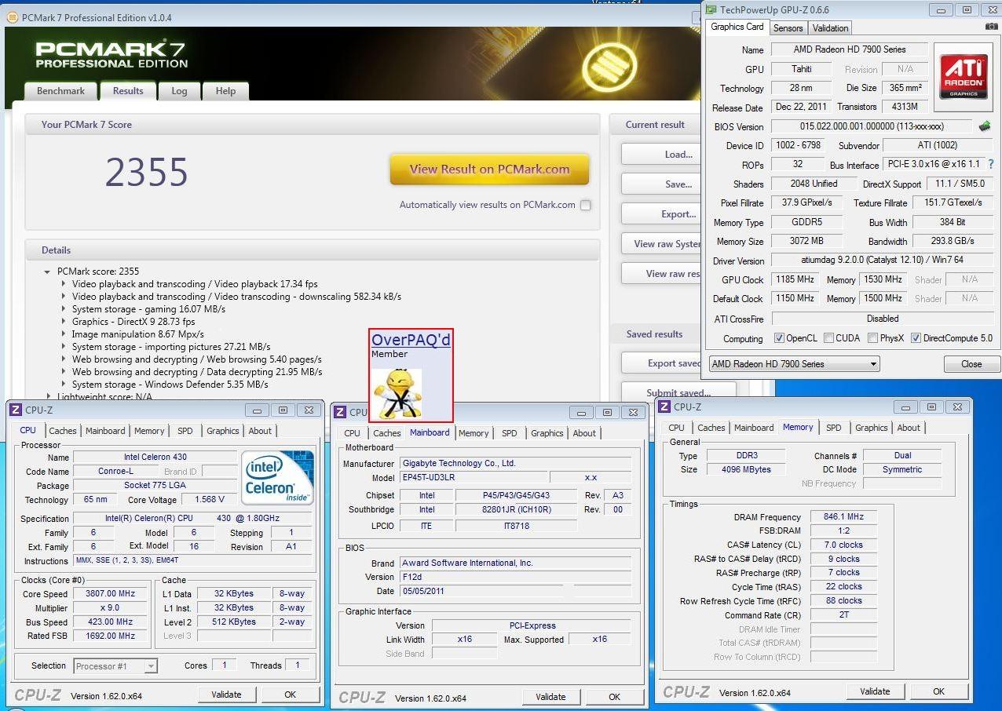Click CAS# Latency 7.0 clocks value
The height and width of the screenshot is (711, 1002).
(x=843, y=545)
